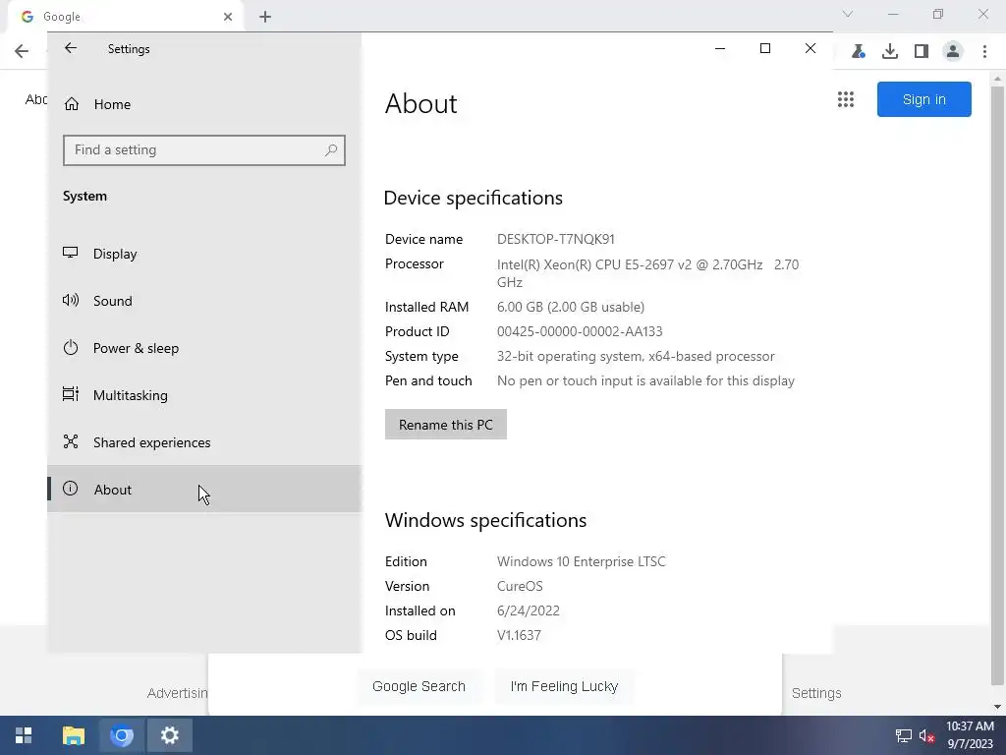
Task: Click the network tray icon
Action: click(904, 735)
